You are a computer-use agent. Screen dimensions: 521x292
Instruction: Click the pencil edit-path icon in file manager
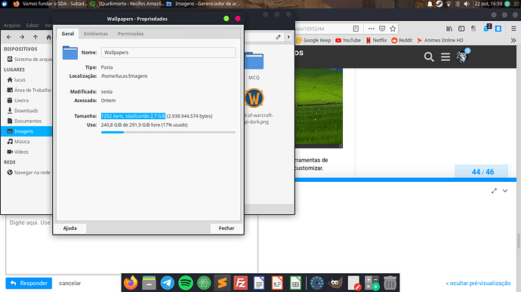pos(278,37)
